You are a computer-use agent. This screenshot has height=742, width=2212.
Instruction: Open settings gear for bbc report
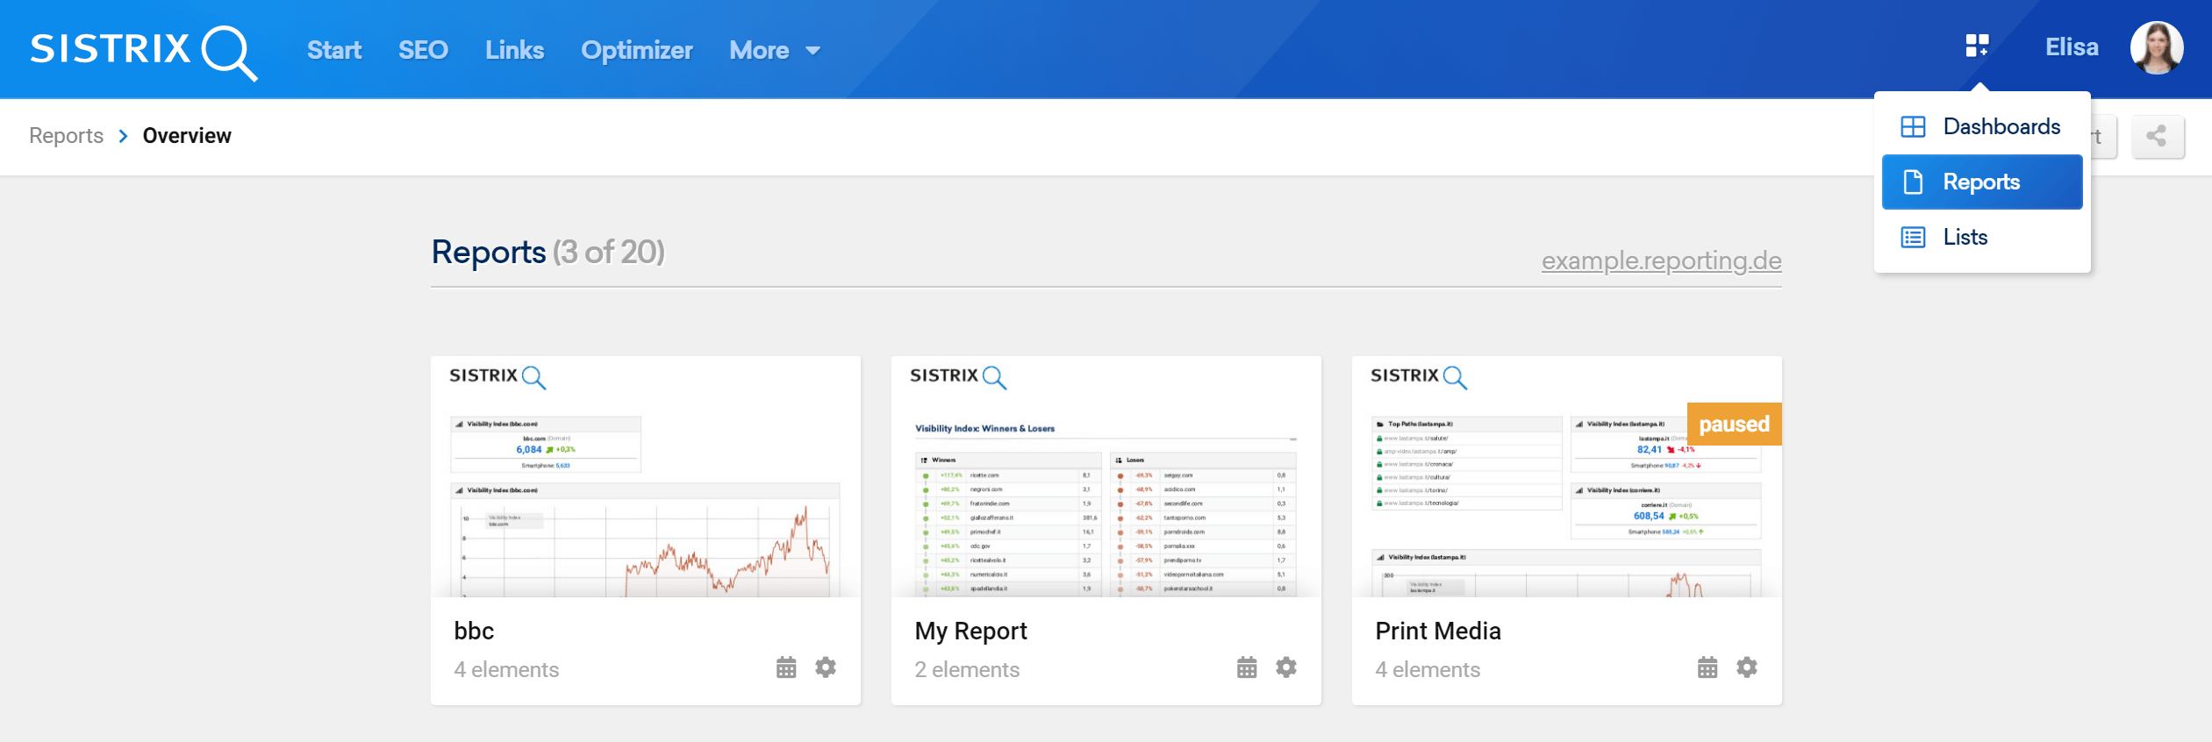tap(826, 667)
